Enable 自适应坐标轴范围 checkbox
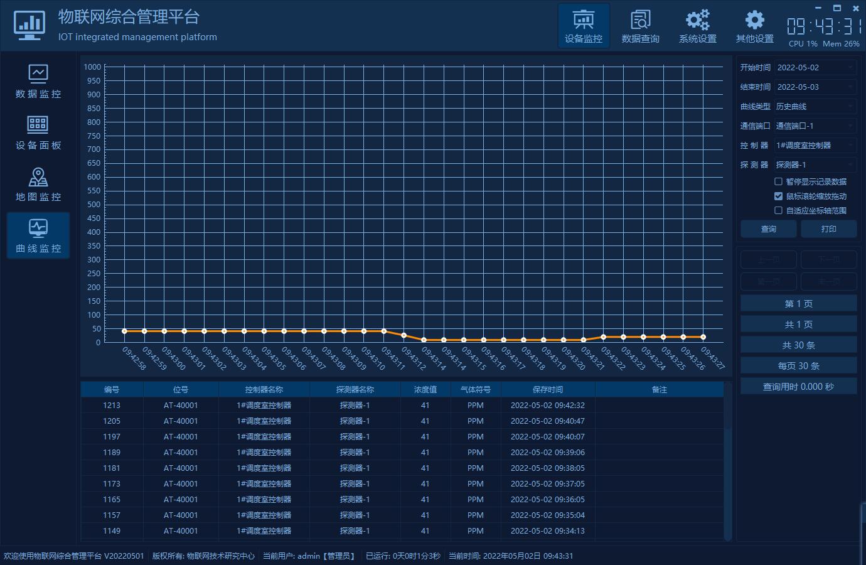 [x=778, y=210]
